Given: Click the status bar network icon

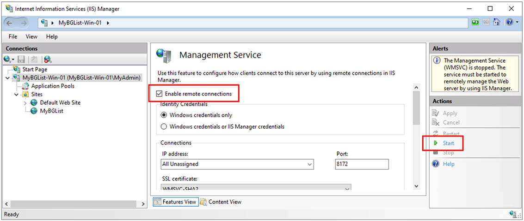Looking at the screenshot, I should pyautogui.click(x=513, y=214).
